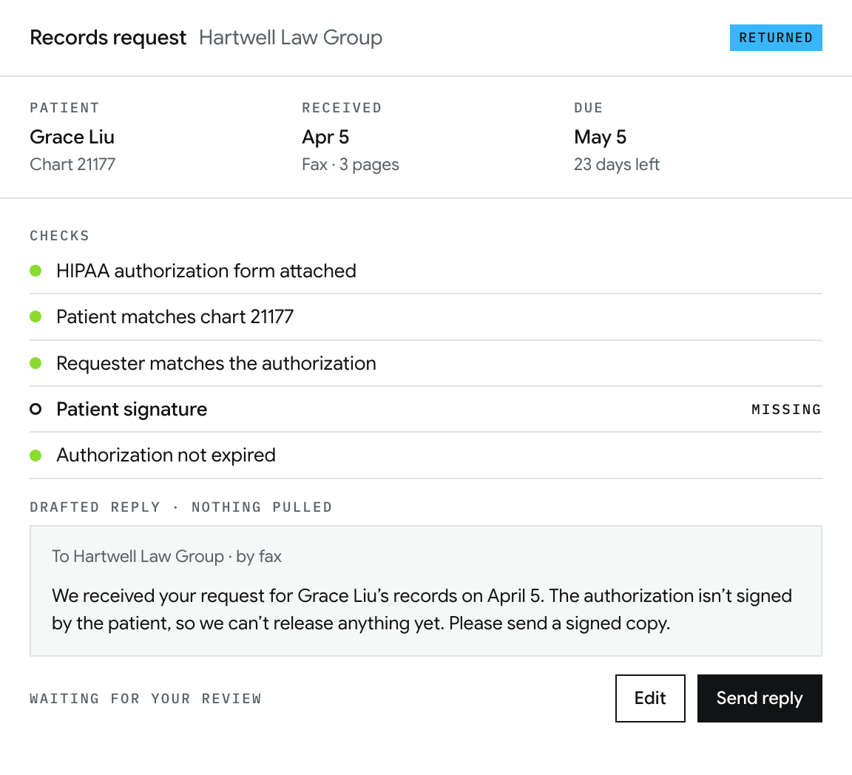Edit the drafted reply
Image resolution: width=852 pixels, height=775 pixels.
650,698
